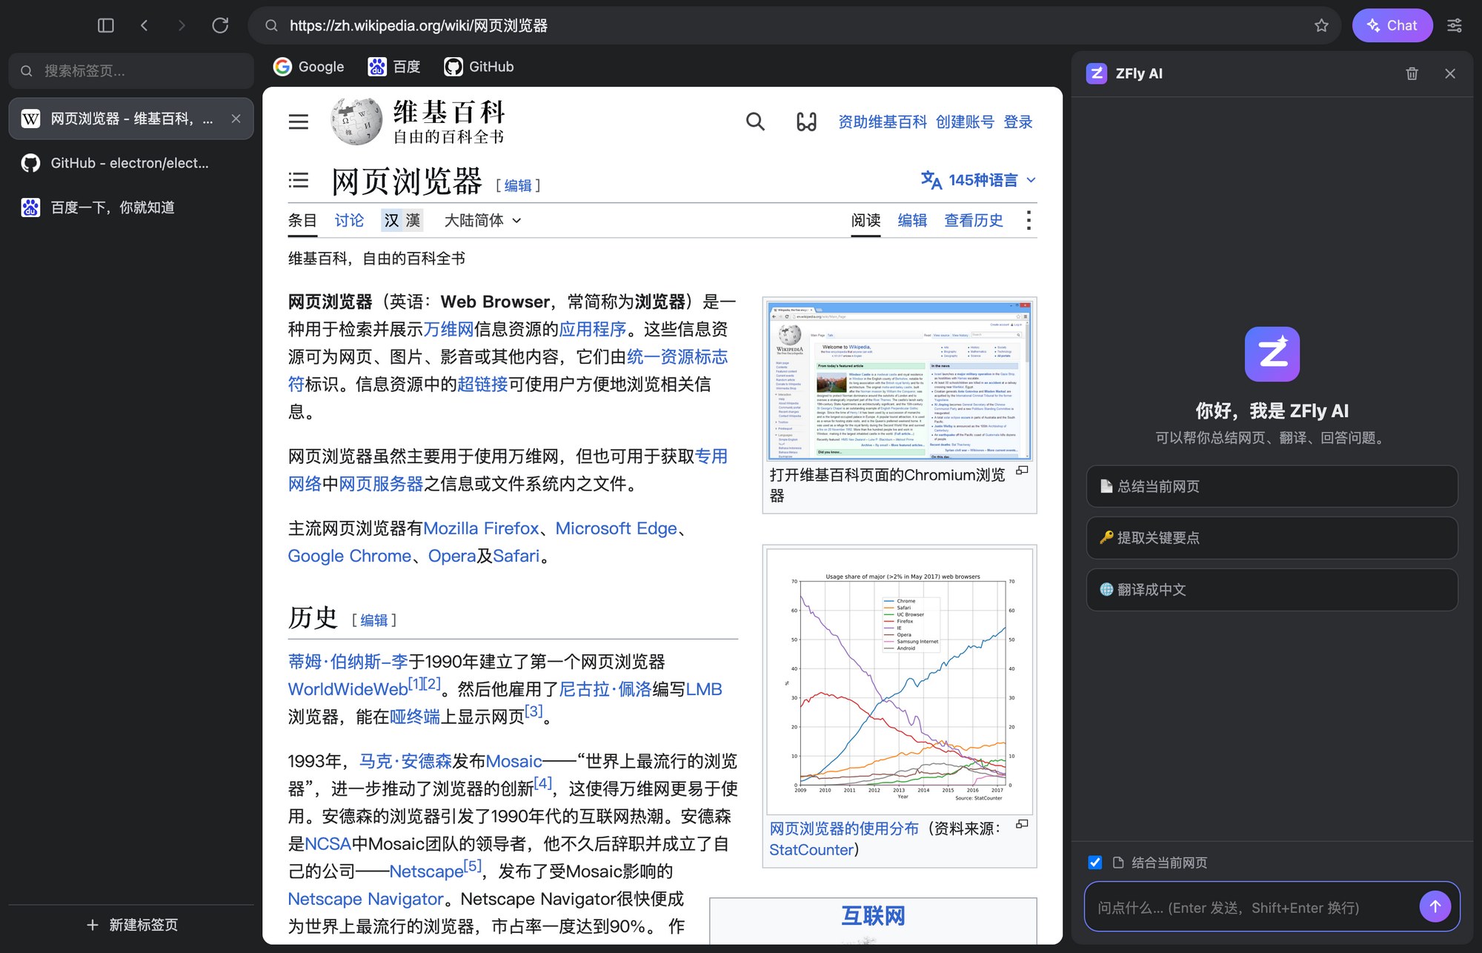Click the 翻译成中文 button

tap(1272, 590)
